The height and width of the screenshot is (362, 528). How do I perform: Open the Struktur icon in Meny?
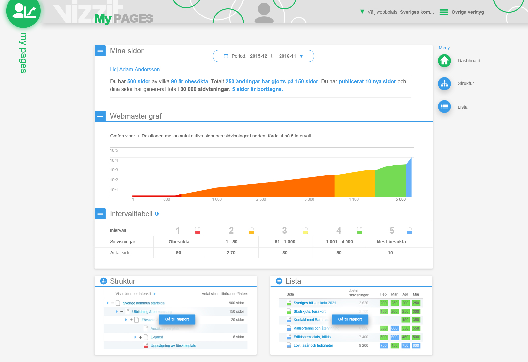[445, 84]
